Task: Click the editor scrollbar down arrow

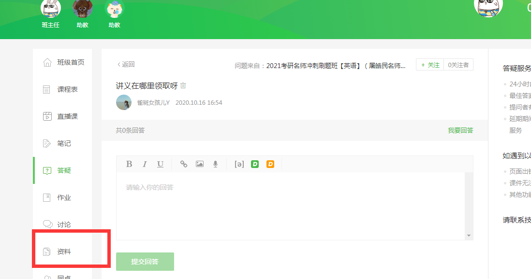Action: coord(468,236)
